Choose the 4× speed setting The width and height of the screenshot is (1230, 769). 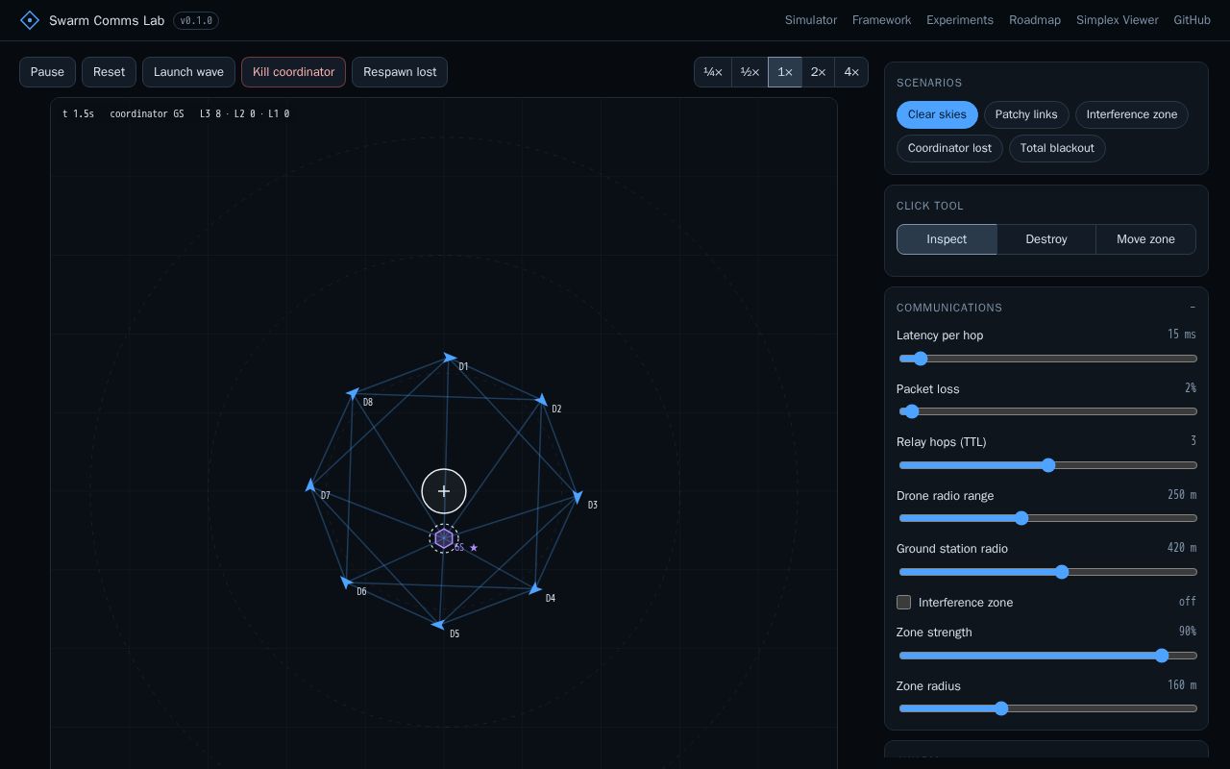coord(851,72)
